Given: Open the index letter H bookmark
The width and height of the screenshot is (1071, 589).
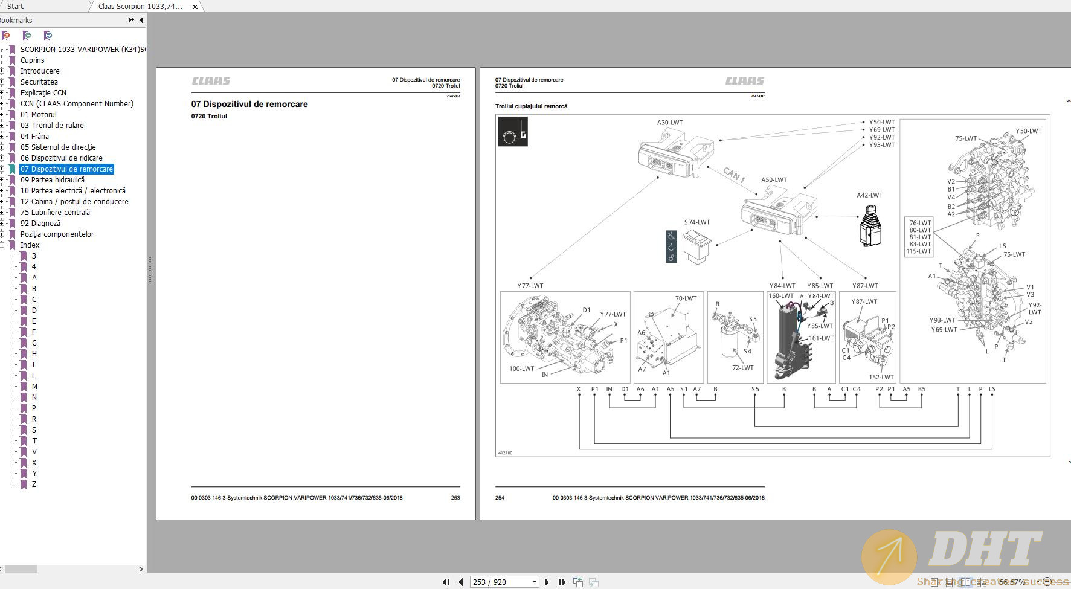Looking at the screenshot, I should 34,353.
